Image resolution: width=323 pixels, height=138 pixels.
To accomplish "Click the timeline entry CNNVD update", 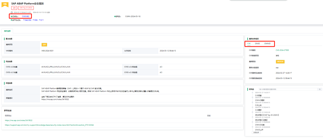I will (x=260, y=100).
